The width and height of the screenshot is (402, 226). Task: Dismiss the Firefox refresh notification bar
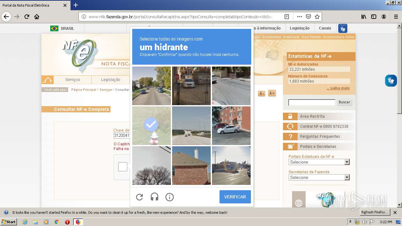(x=395, y=213)
